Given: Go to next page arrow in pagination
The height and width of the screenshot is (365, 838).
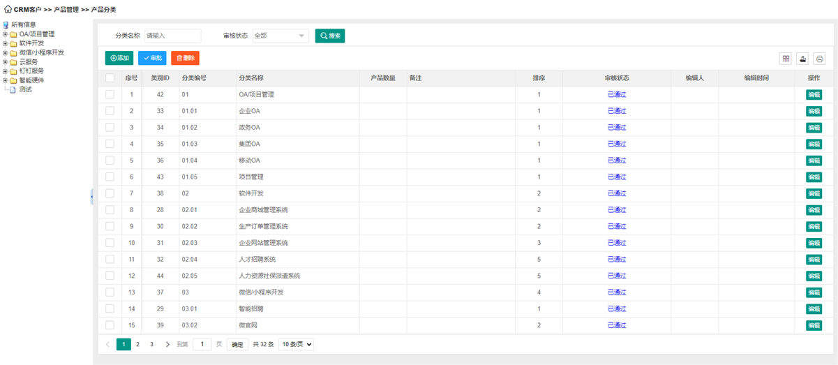Looking at the screenshot, I should click(167, 344).
